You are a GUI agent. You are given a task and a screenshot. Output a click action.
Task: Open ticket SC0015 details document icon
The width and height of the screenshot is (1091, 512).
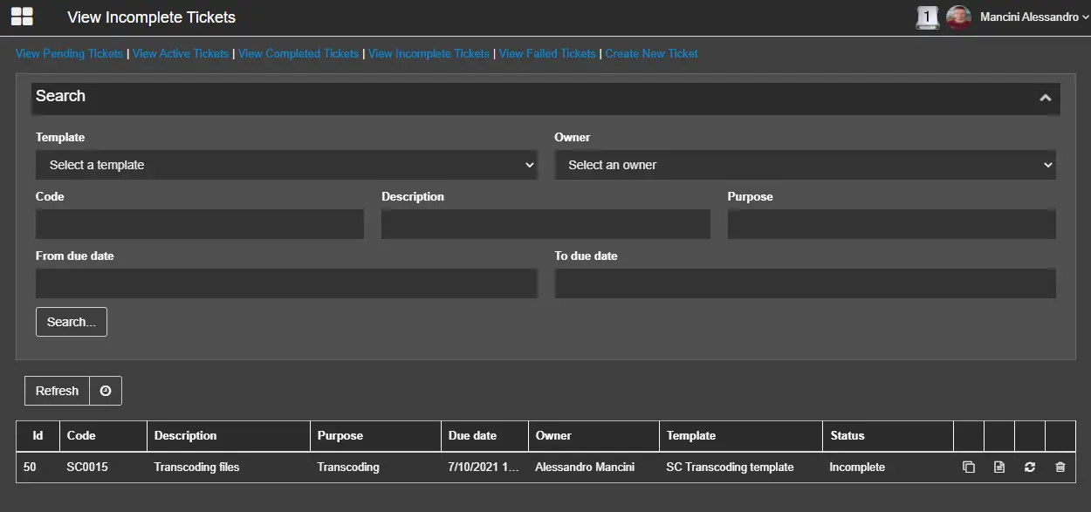[x=999, y=468]
